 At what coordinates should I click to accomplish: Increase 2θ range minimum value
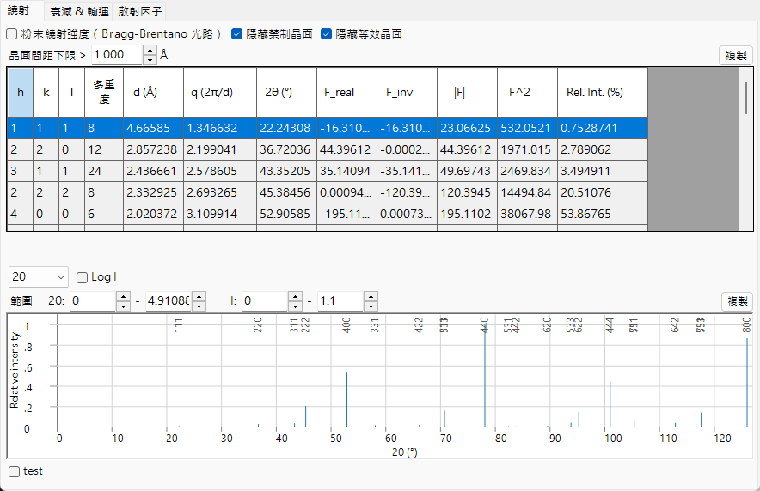pyautogui.click(x=124, y=296)
